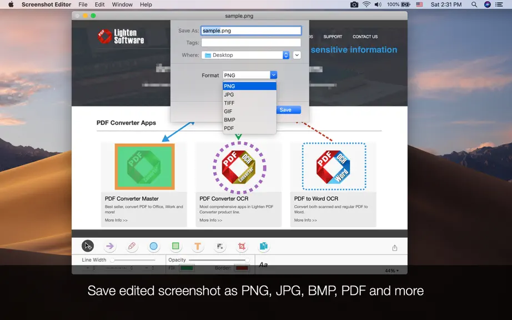Choose the mosaic blur tool

pos(220,246)
